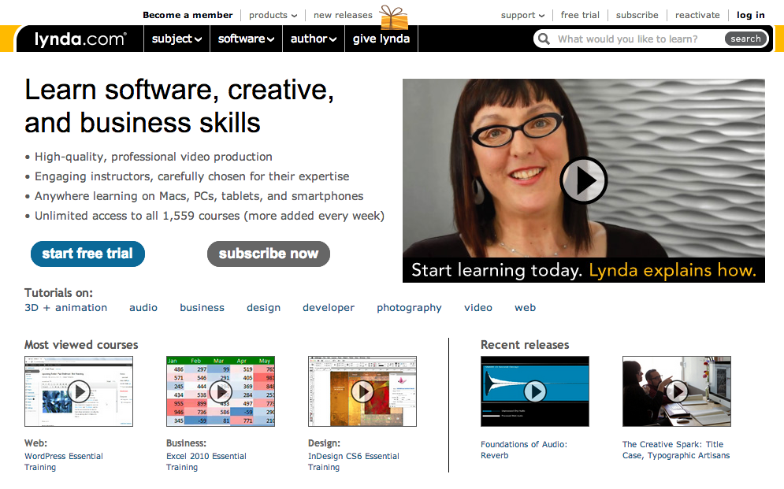784x489 pixels.
Task: Click the Recent releases heading
Action: (525, 345)
